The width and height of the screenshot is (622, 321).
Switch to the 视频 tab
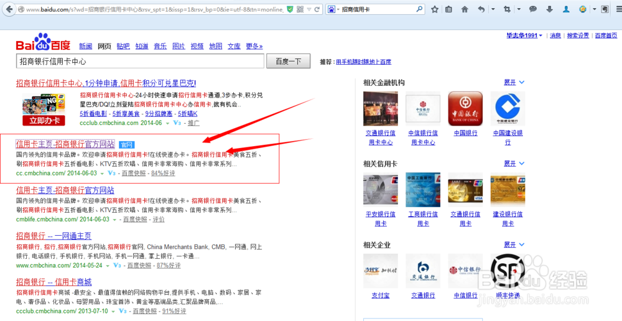pyautogui.click(x=197, y=46)
